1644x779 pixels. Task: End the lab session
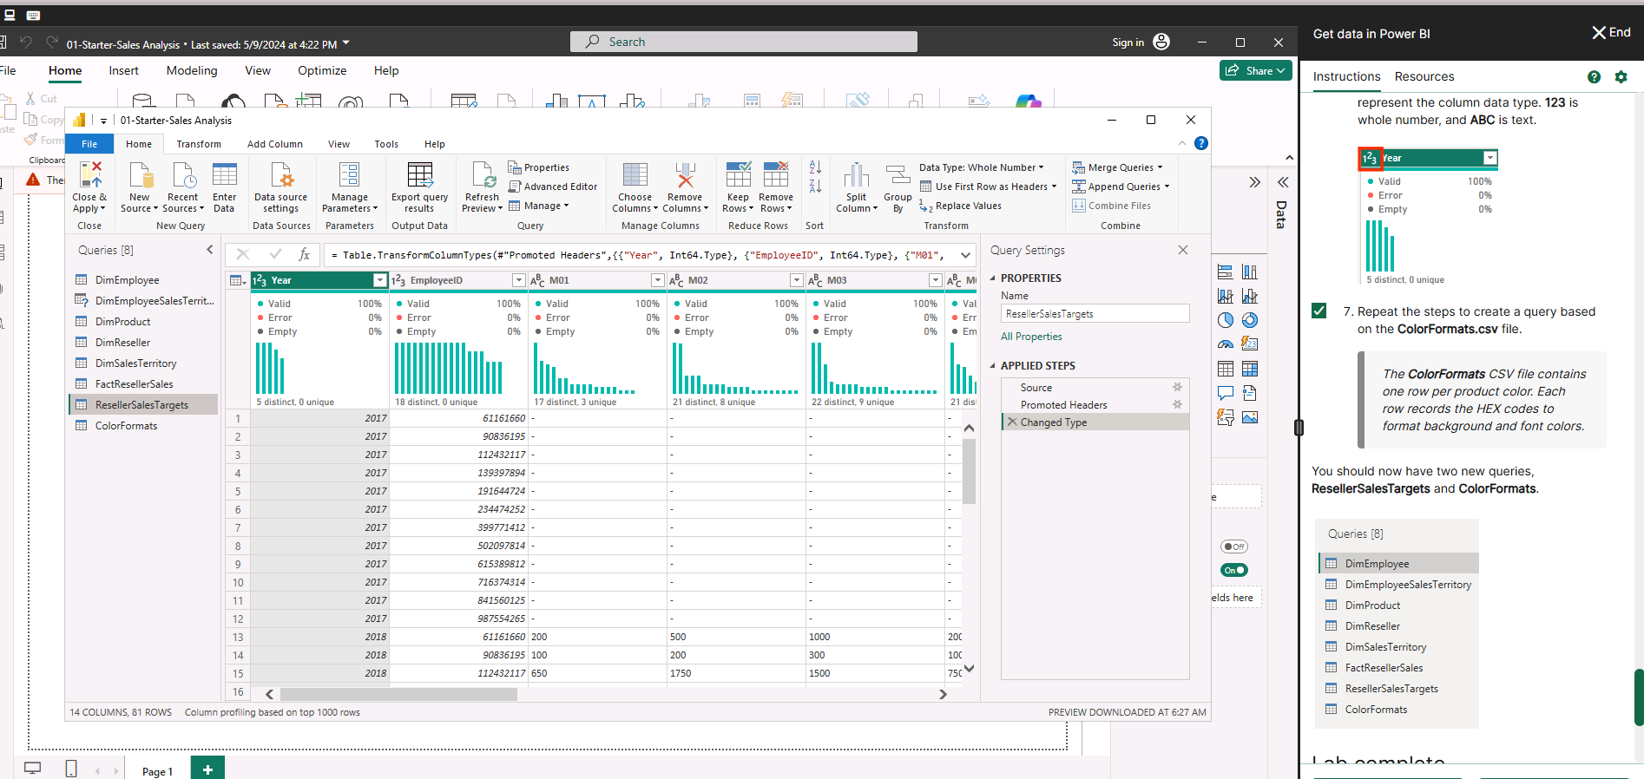tap(1611, 33)
